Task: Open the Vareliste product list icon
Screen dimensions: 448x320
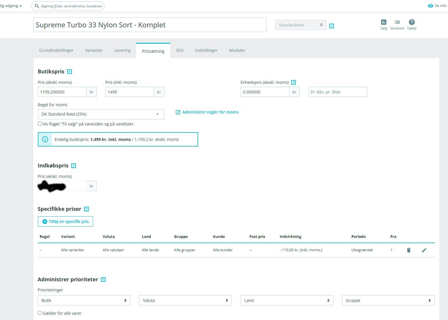Action: point(397,22)
